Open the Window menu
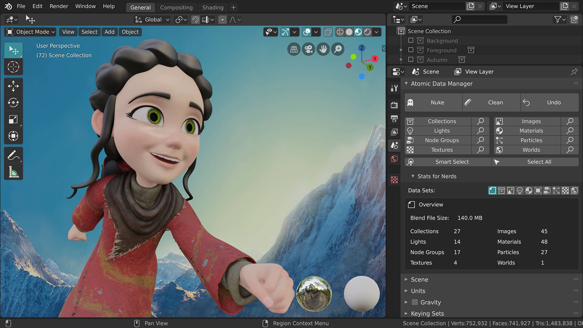This screenshot has height=328, width=583. click(x=85, y=6)
